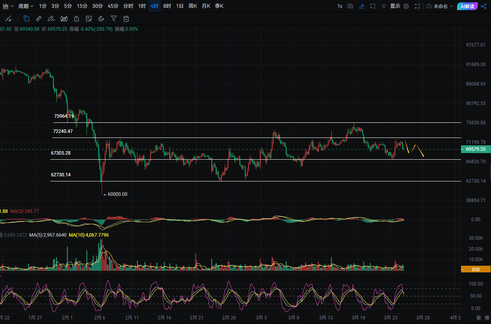The width and height of the screenshot is (491, 324).
Task: Open the hexagon chart settings icon
Action: click(x=406, y=6)
